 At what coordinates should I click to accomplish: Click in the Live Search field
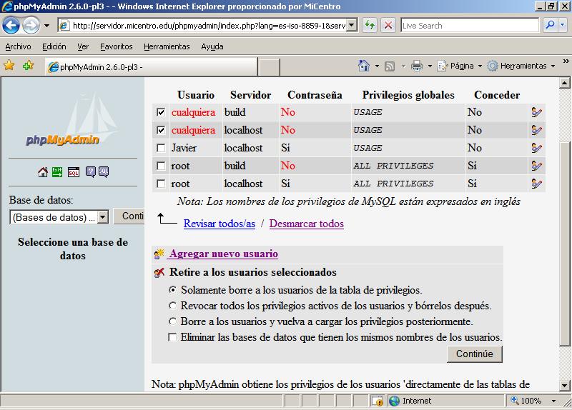click(x=468, y=25)
